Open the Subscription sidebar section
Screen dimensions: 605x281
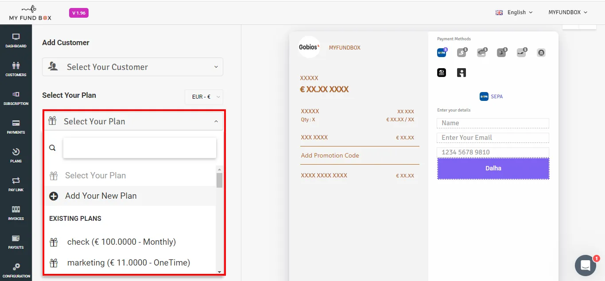pos(16,98)
